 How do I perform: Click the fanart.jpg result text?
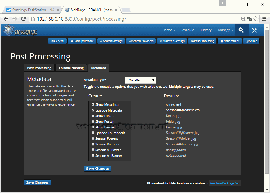(173, 116)
